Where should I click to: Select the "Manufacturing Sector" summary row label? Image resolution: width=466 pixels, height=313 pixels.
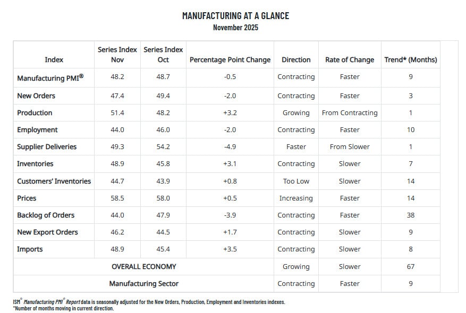[x=143, y=284]
